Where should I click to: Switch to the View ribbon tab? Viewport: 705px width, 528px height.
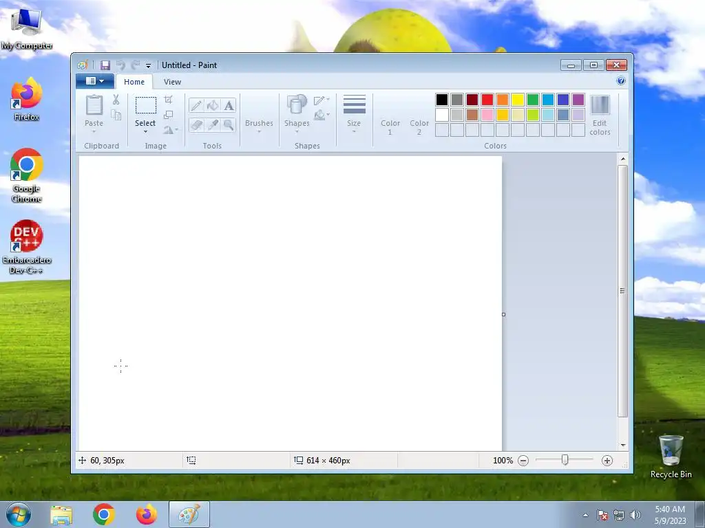(x=172, y=82)
